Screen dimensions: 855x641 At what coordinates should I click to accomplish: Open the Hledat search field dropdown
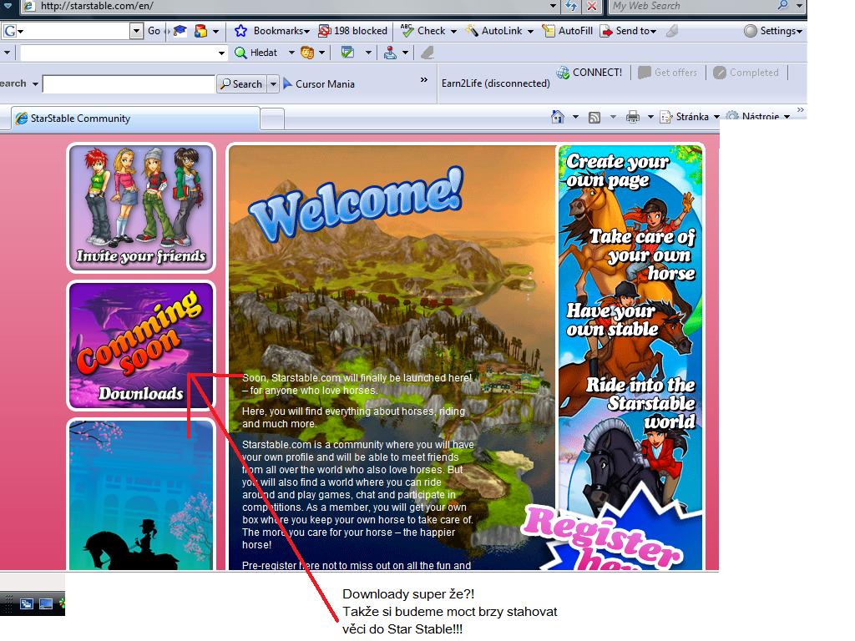pyautogui.click(x=220, y=53)
